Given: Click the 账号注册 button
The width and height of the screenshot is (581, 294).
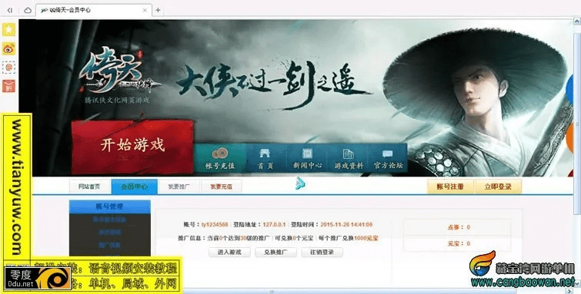Looking at the screenshot, I should point(450,187).
